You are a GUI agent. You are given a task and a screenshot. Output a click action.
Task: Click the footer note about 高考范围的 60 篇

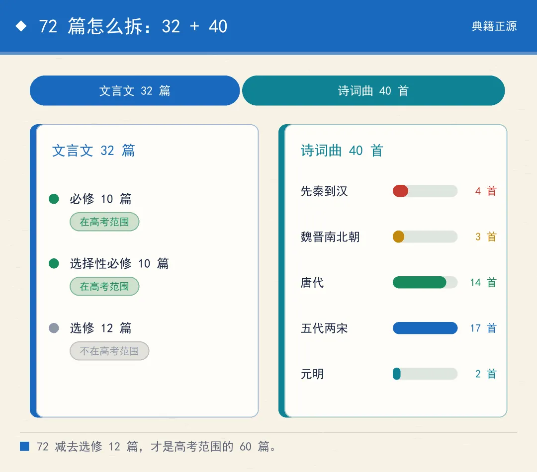pyautogui.click(x=156, y=446)
